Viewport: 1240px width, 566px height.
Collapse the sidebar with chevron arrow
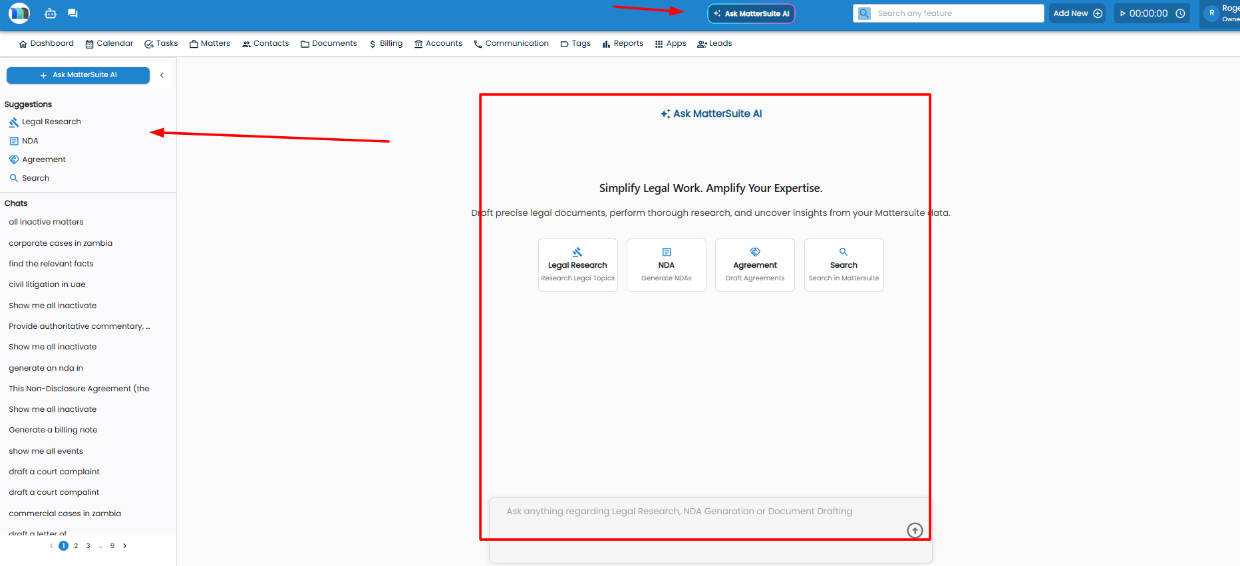162,75
